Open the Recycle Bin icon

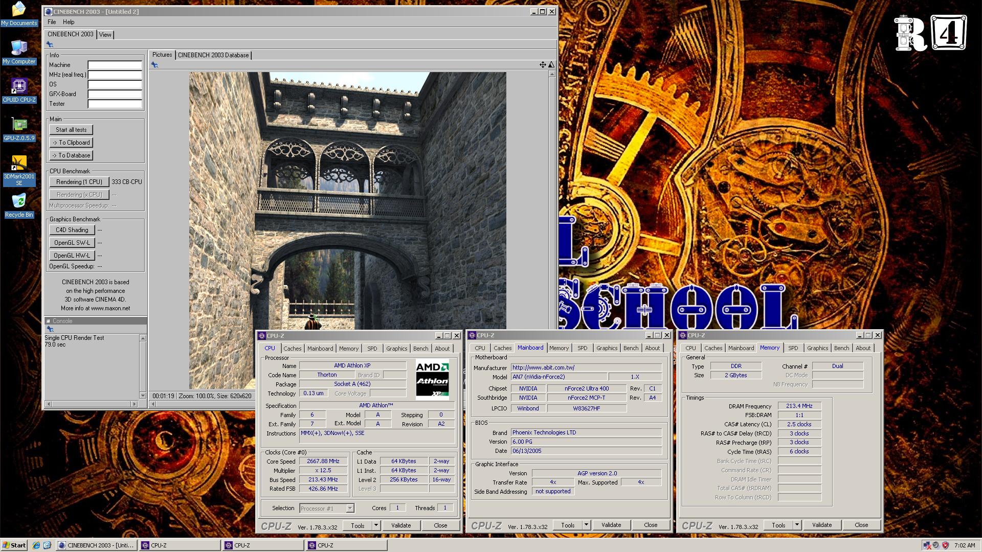pos(19,205)
